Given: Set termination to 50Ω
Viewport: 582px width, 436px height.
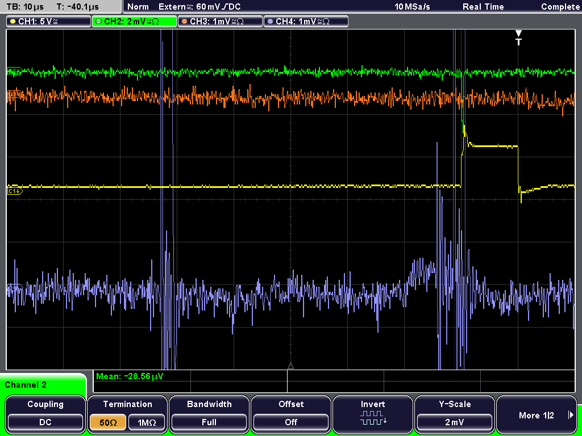Looking at the screenshot, I should pyautogui.click(x=108, y=422).
